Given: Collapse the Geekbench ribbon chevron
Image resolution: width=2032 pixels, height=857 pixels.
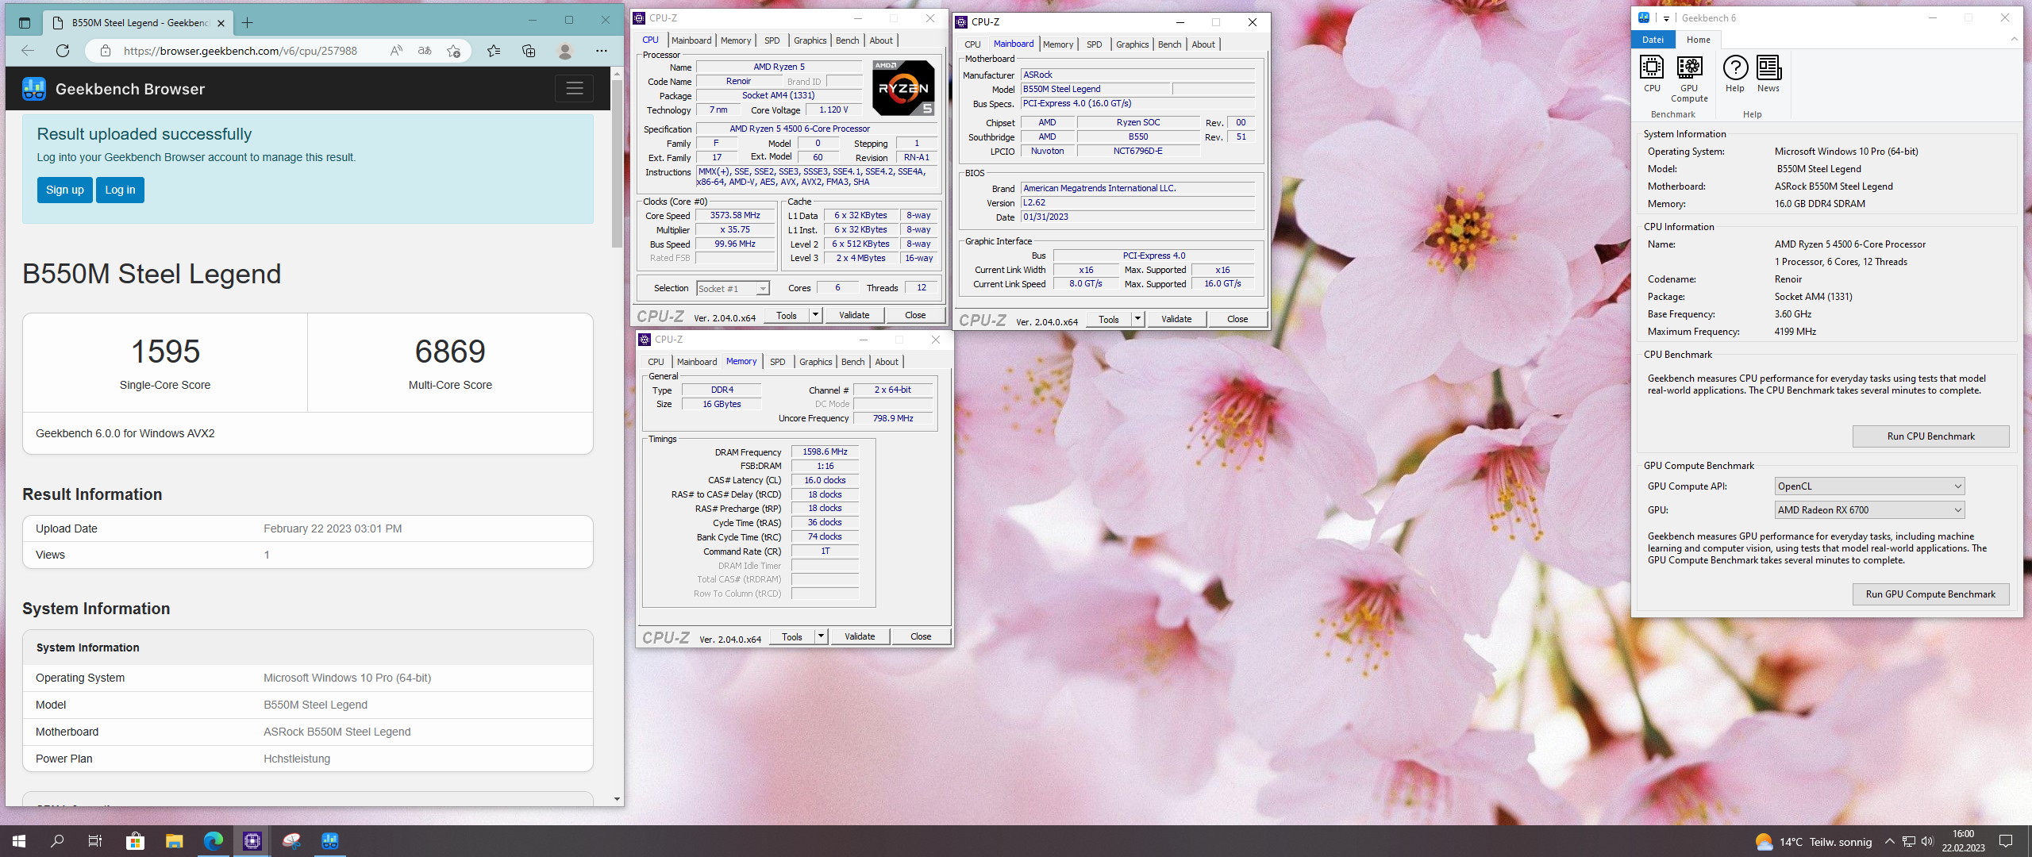Looking at the screenshot, I should click(x=2014, y=39).
